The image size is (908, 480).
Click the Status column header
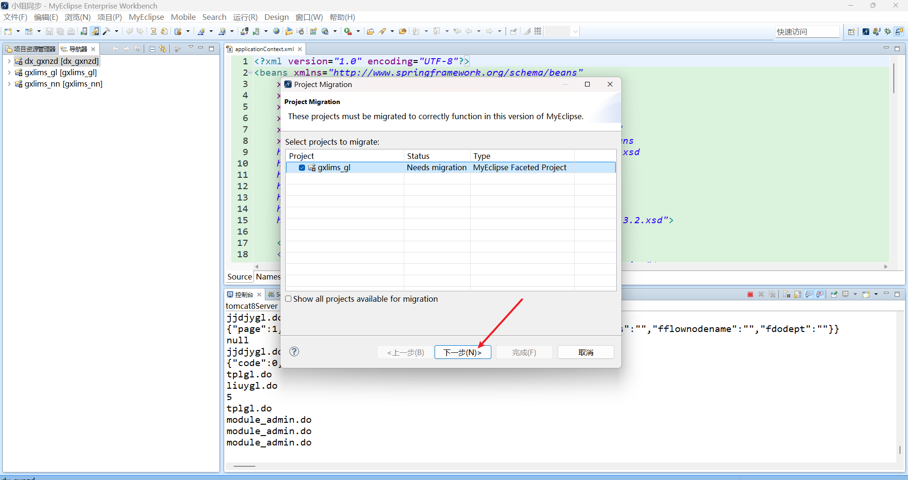(x=437, y=156)
